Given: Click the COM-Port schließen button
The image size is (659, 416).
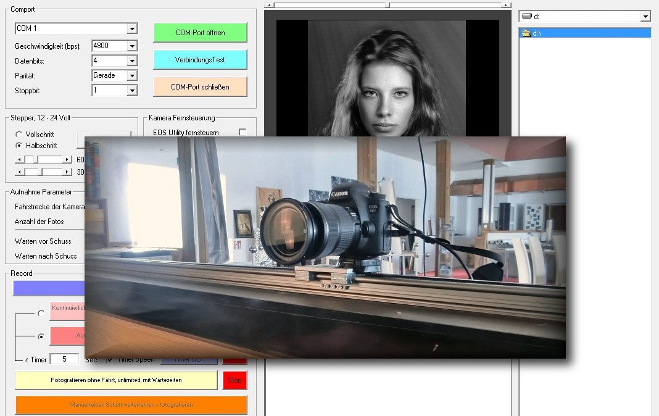Looking at the screenshot, I should [x=200, y=87].
